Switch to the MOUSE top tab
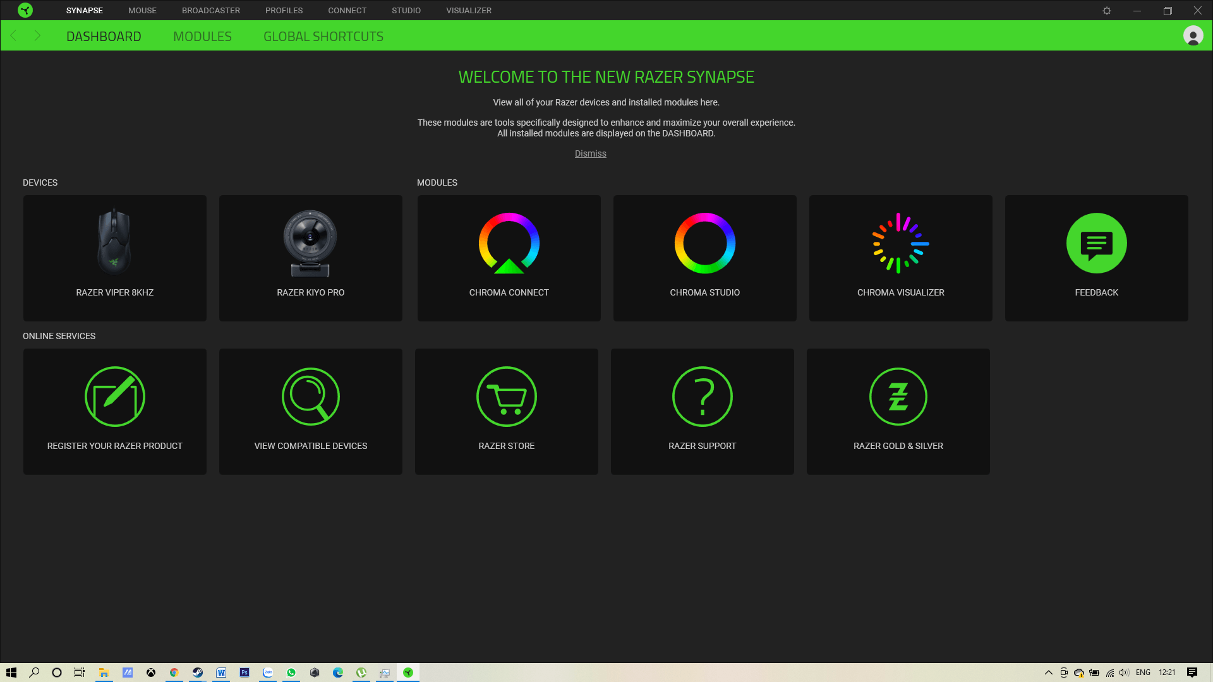 pyautogui.click(x=142, y=11)
